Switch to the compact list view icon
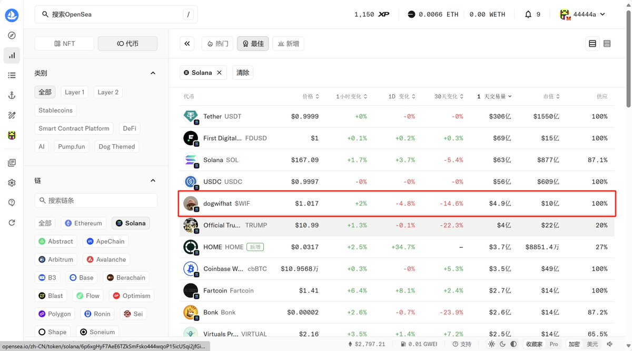The image size is (632, 351). tap(607, 44)
